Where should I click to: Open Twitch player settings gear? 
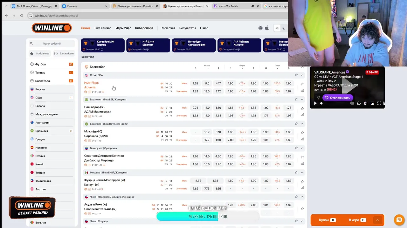[359, 103]
